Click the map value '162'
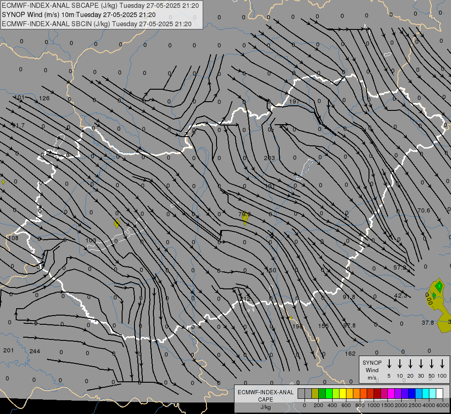The width and height of the screenshot is (451, 414). tap(350, 353)
